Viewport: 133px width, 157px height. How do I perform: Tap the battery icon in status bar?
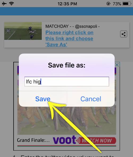[x=127, y=4]
